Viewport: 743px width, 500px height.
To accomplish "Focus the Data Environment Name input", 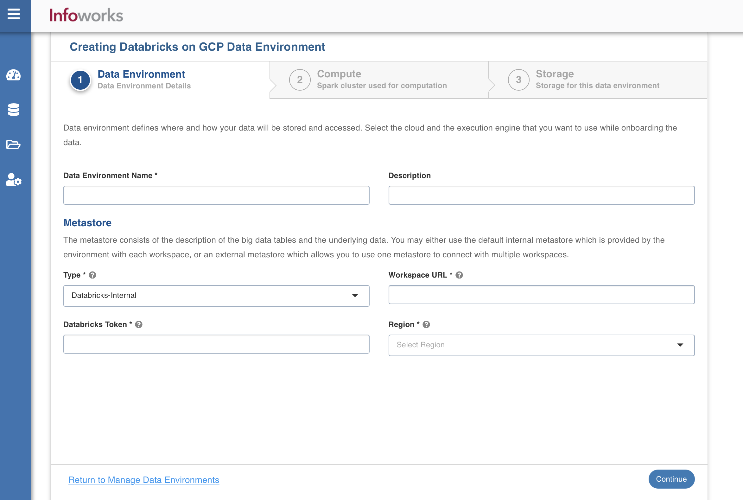I will tap(216, 195).
